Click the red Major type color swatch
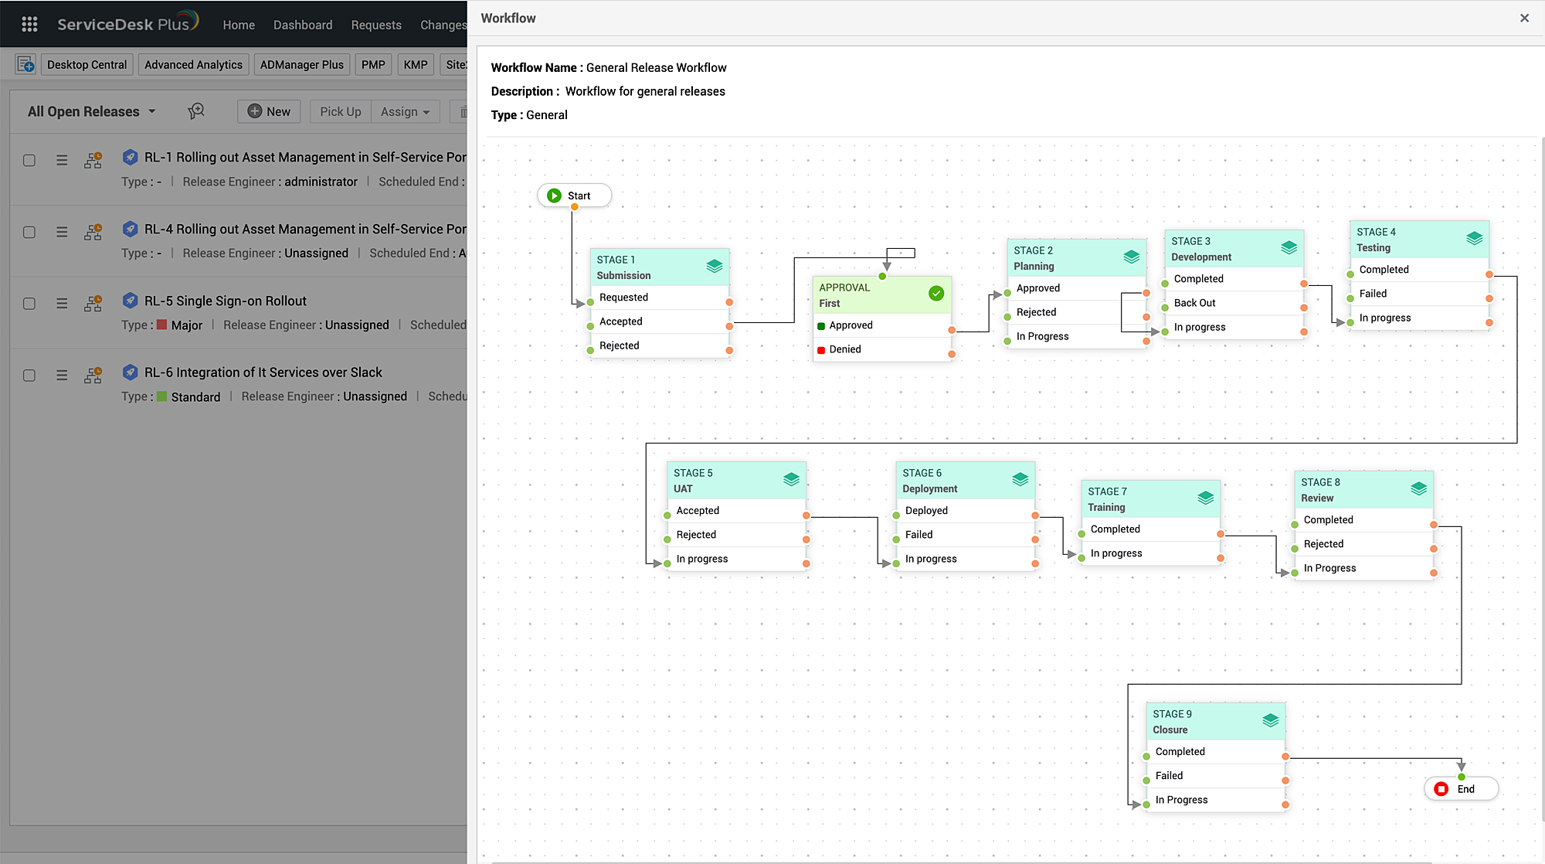1545x864 pixels. (x=160, y=325)
